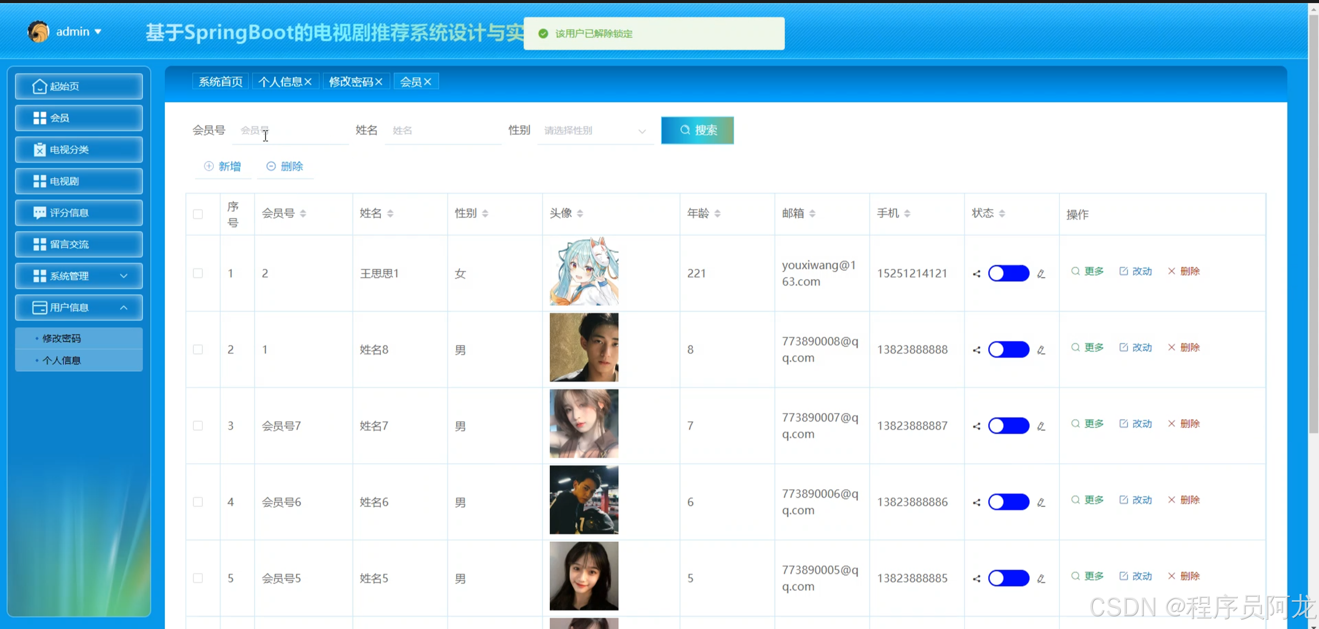Close the 修改密码 tab with its X
Viewport: 1319px width, 629px height.
coord(379,82)
